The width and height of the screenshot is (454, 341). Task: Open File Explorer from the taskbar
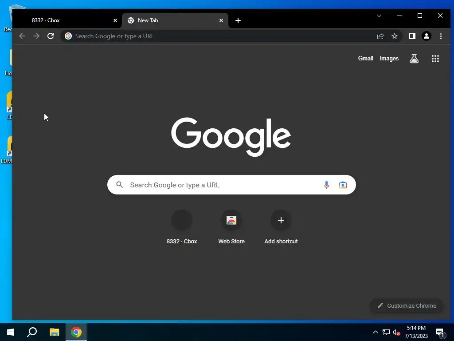54,332
